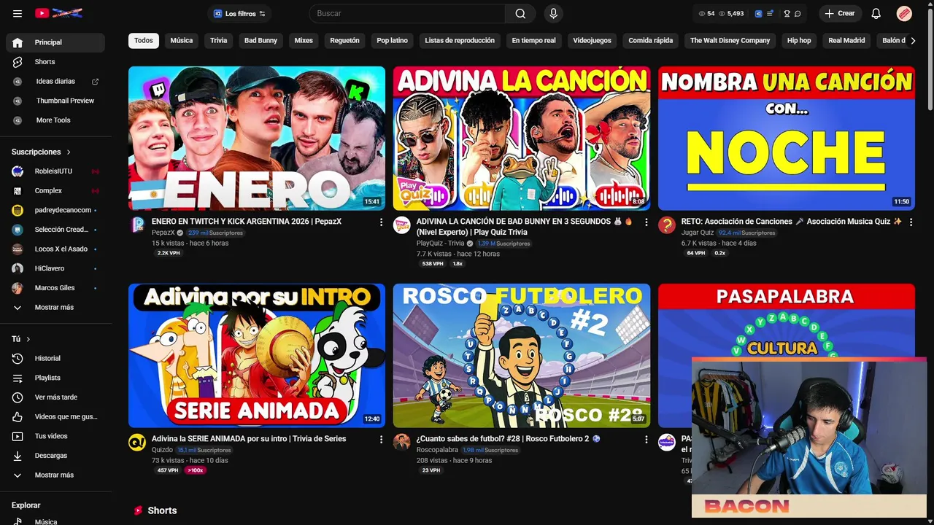
Task: Click the vidIQ blue icon in top bar
Action: tap(759, 13)
